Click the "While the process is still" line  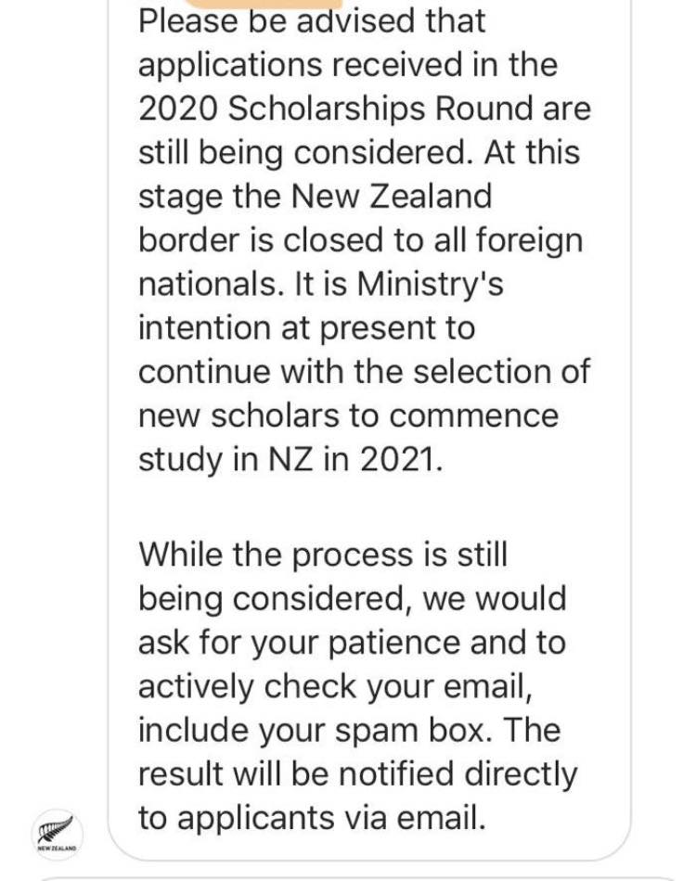(323, 555)
